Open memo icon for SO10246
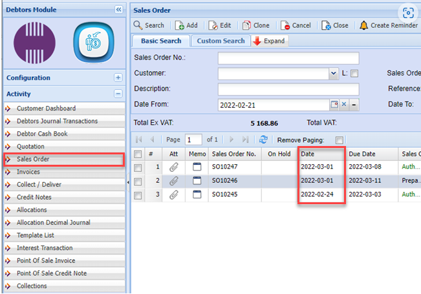 (x=197, y=182)
